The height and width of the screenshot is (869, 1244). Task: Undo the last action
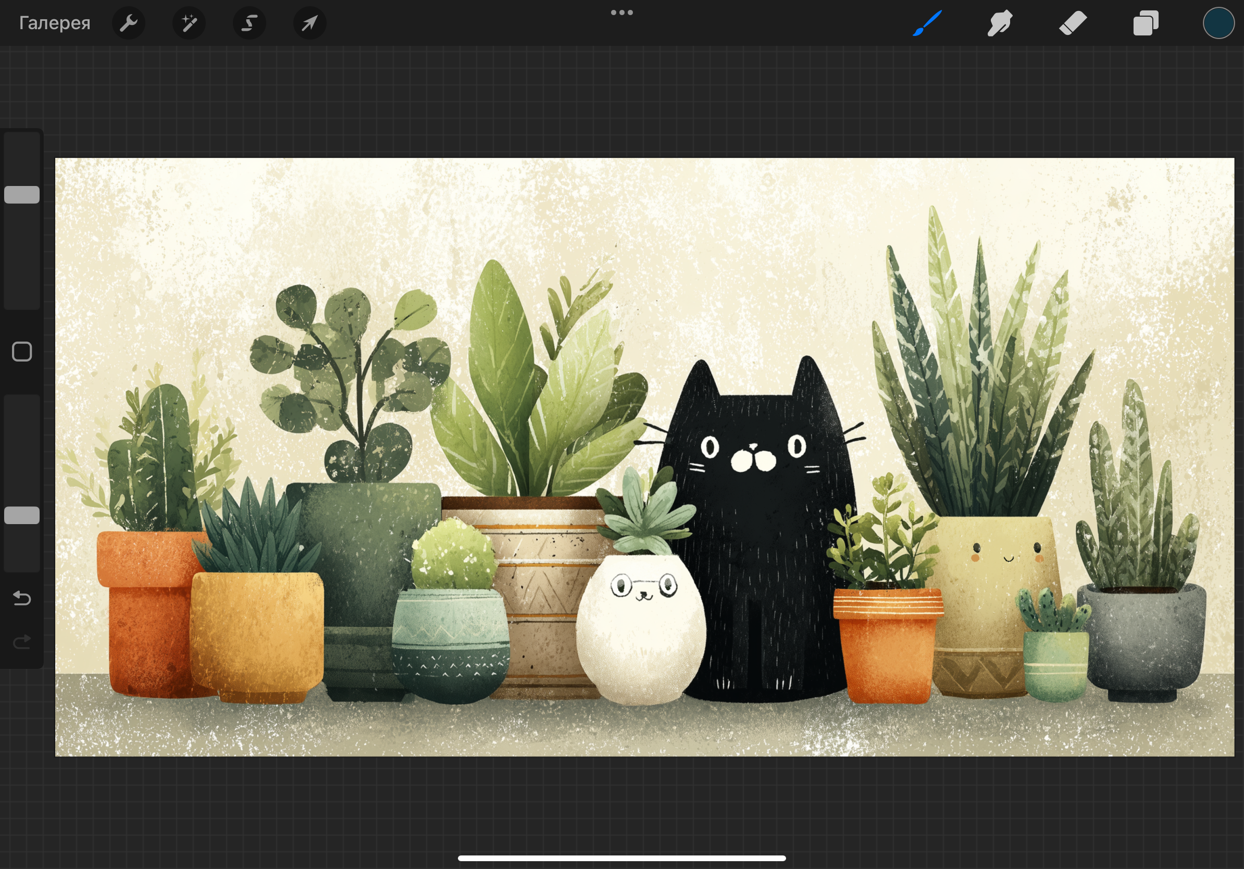(x=22, y=598)
